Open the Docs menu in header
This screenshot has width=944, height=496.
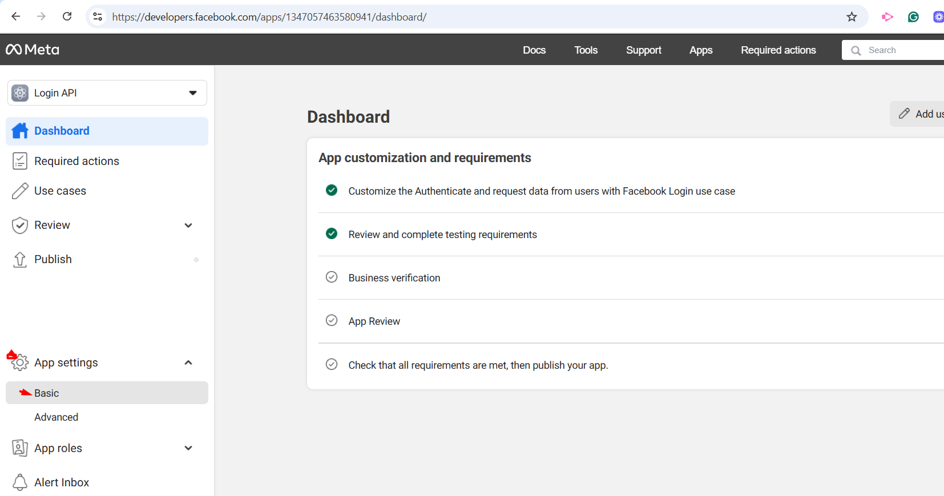534,50
